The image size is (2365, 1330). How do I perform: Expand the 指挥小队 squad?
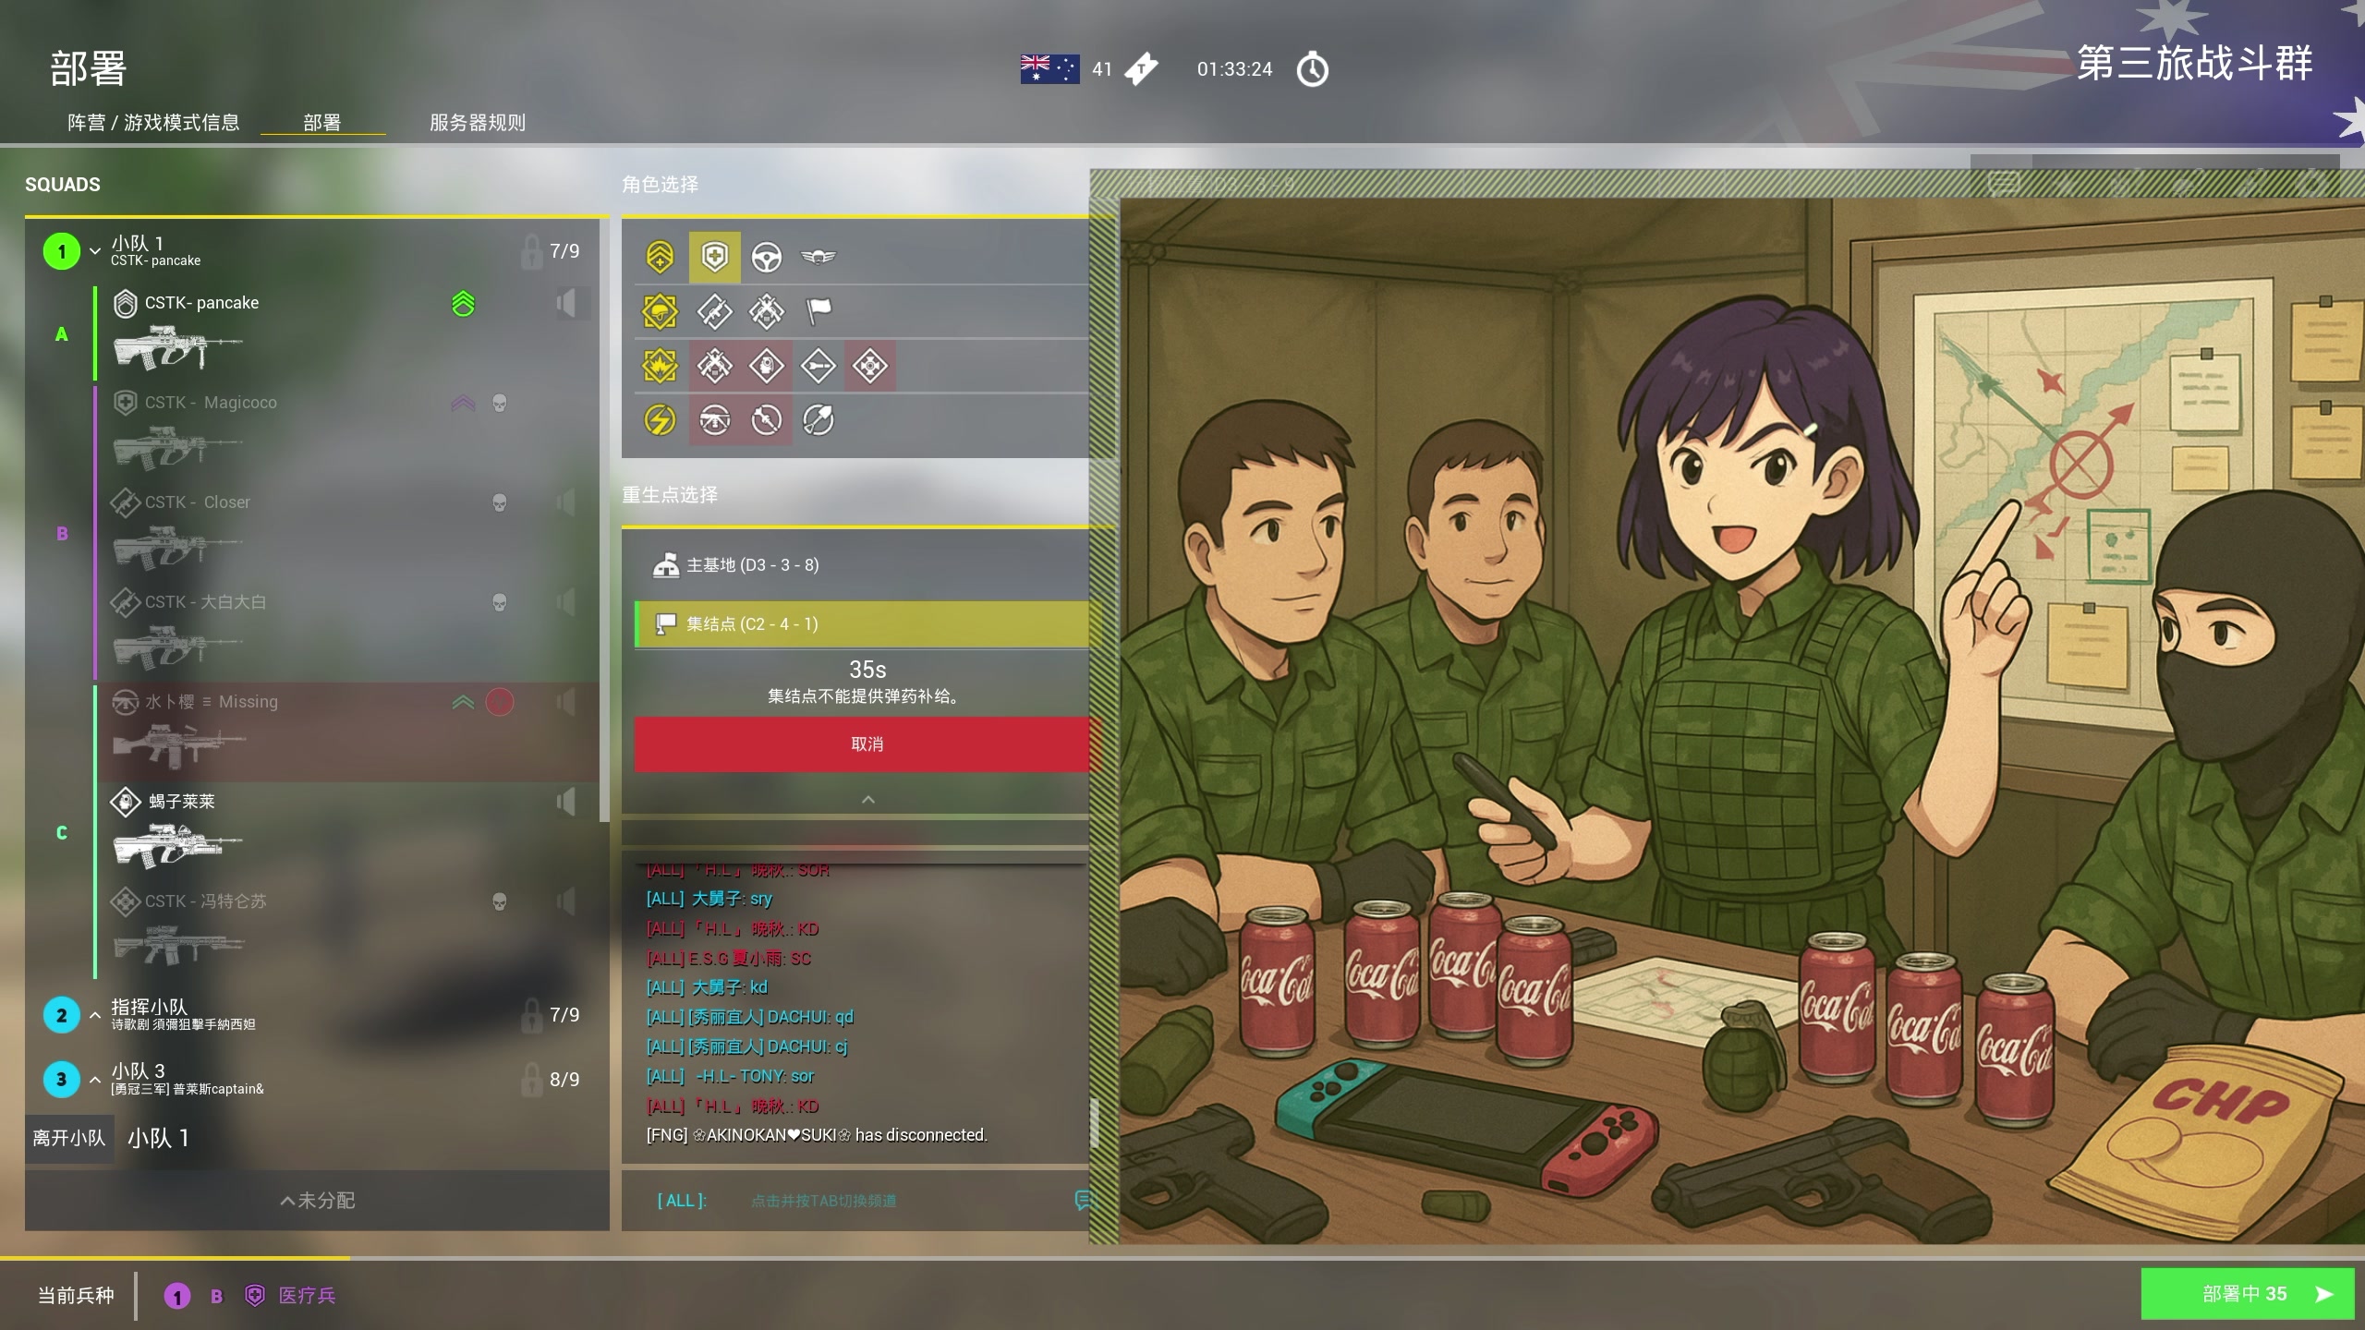tap(95, 1015)
